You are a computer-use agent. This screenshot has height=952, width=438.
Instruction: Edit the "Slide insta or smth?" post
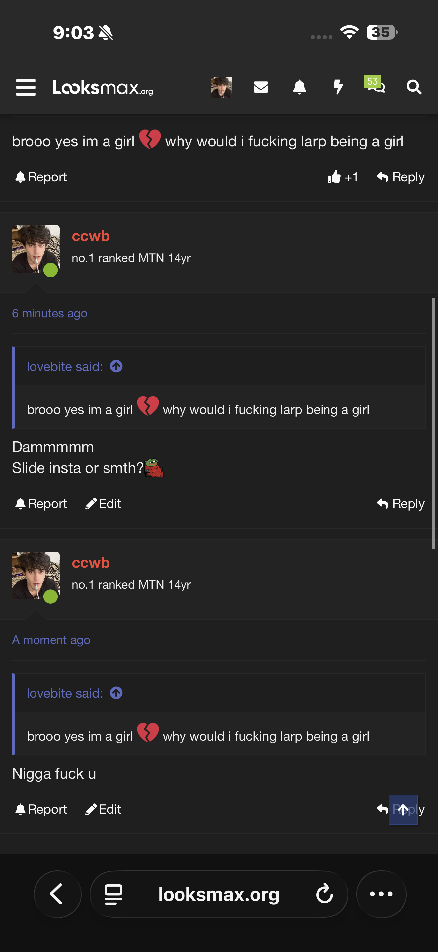pos(104,503)
